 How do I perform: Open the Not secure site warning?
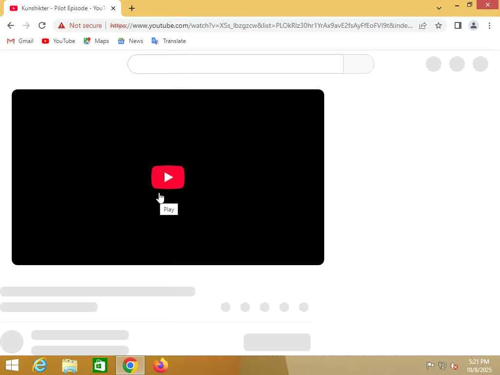click(80, 25)
